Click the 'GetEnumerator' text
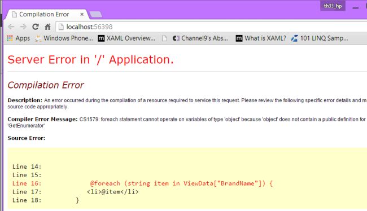367x211 pixels. 26,126
